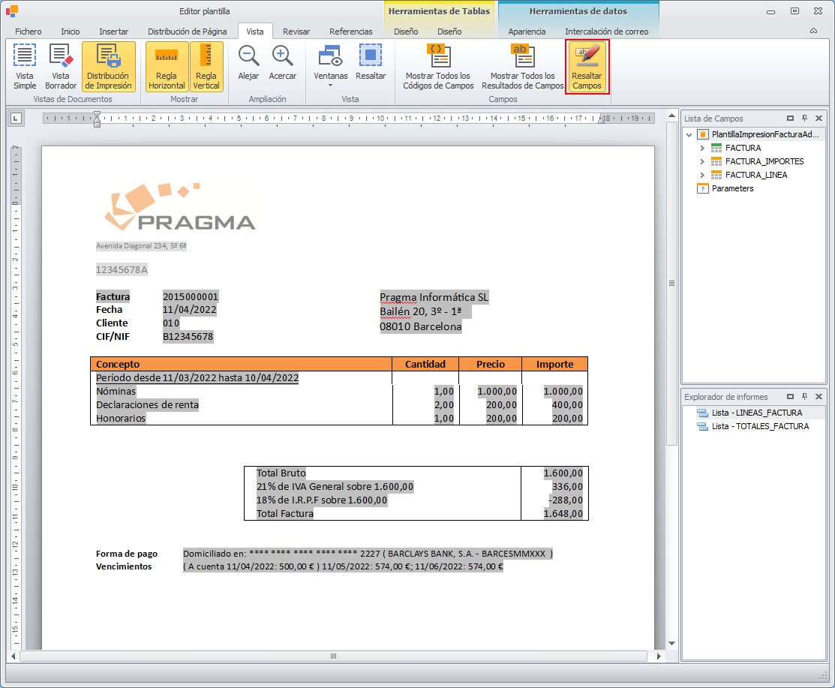This screenshot has height=688, width=835.
Task: Expand the FACTURA_IMPORTES node
Action: pyautogui.click(x=702, y=161)
